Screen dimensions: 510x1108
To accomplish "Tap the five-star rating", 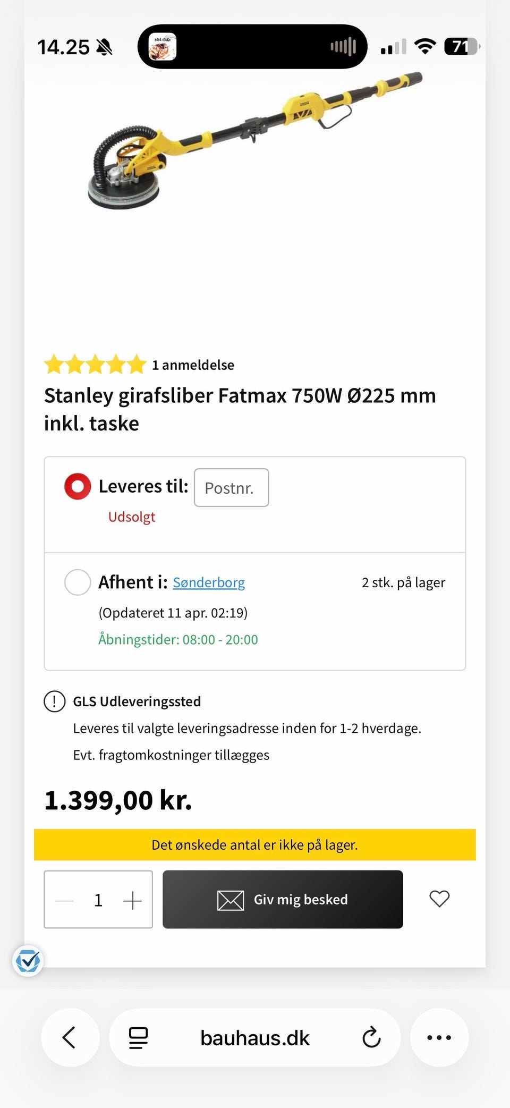I will point(95,365).
